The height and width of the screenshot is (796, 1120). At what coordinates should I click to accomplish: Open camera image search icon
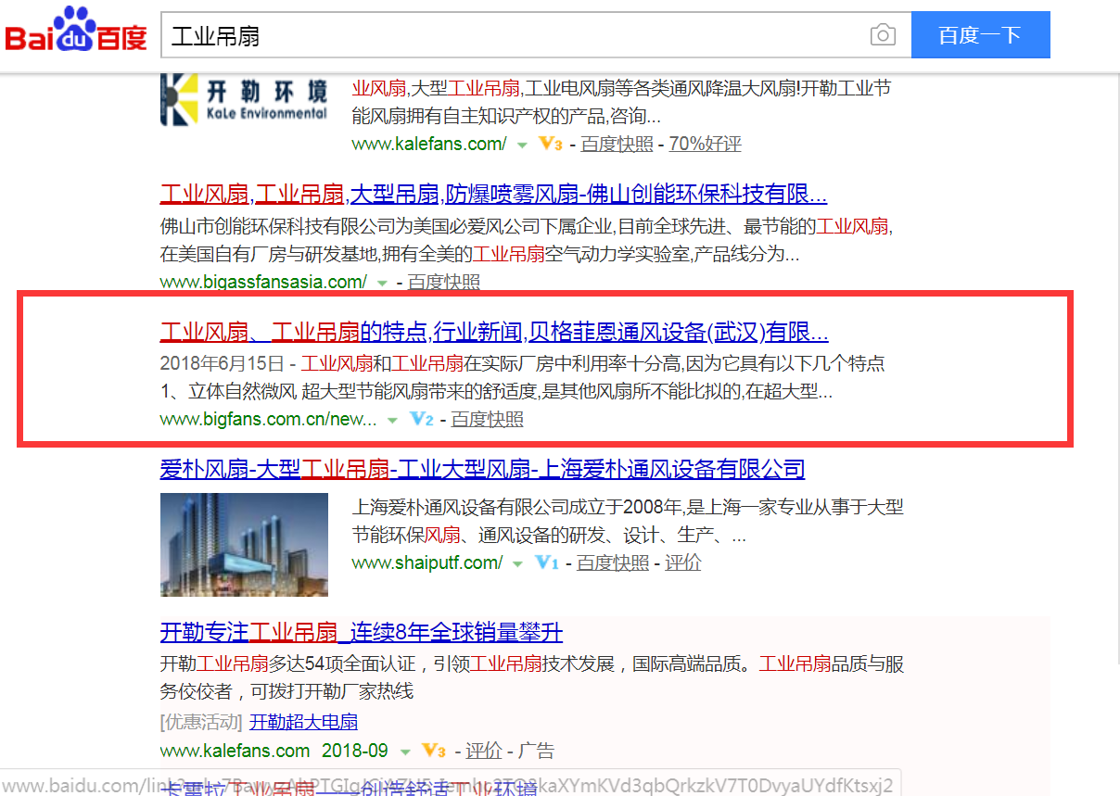883,35
